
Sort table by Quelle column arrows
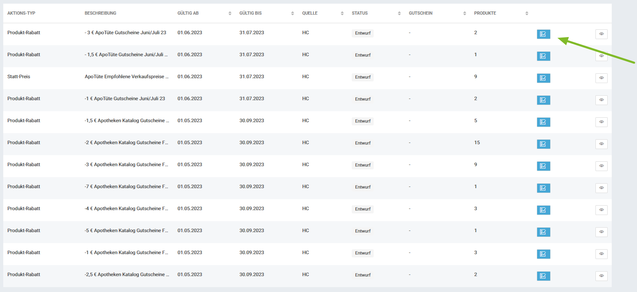point(342,13)
